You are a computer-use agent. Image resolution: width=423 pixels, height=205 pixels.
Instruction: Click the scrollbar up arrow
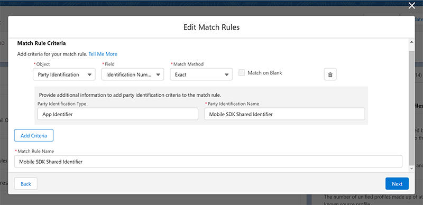[411, 42]
